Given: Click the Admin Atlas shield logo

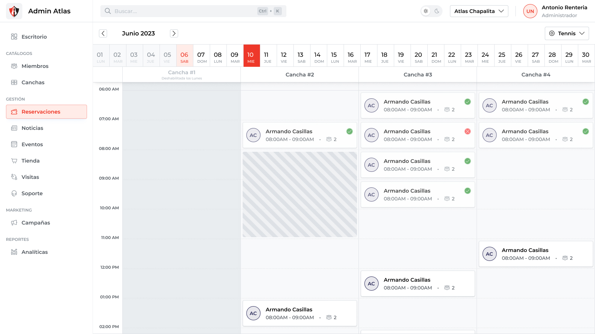Looking at the screenshot, I should coord(14,11).
